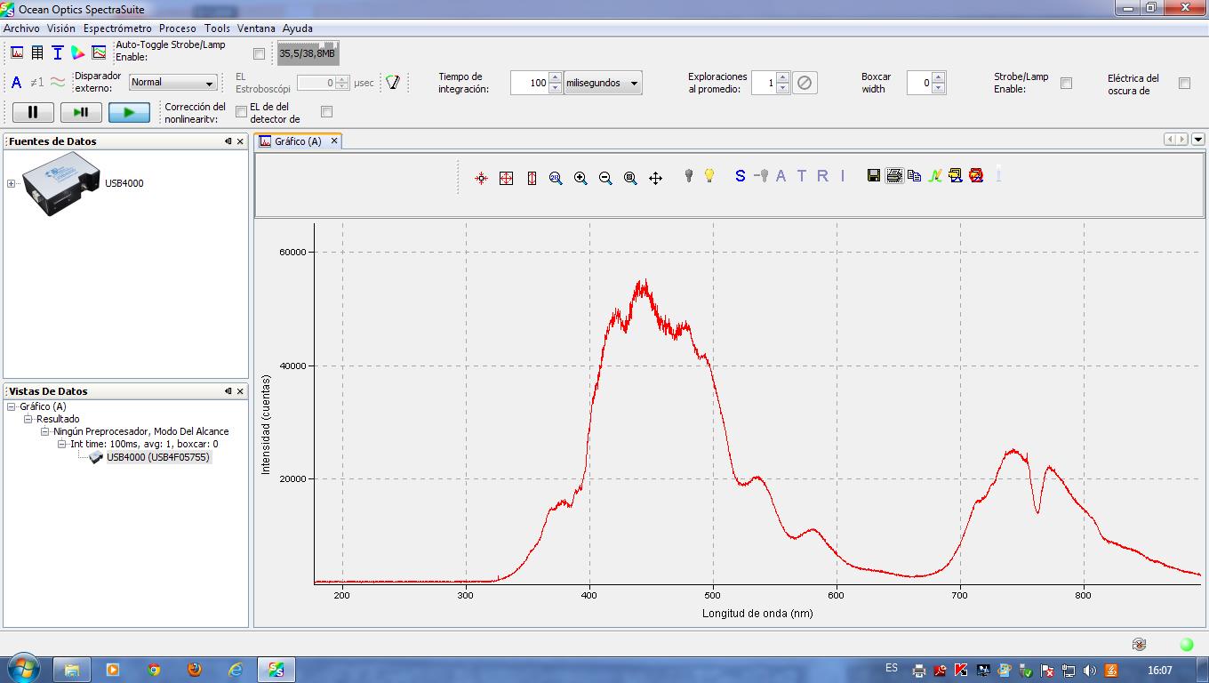1209x683 pixels.
Task: Open the Espectrómetro menu
Action: coord(117,28)
